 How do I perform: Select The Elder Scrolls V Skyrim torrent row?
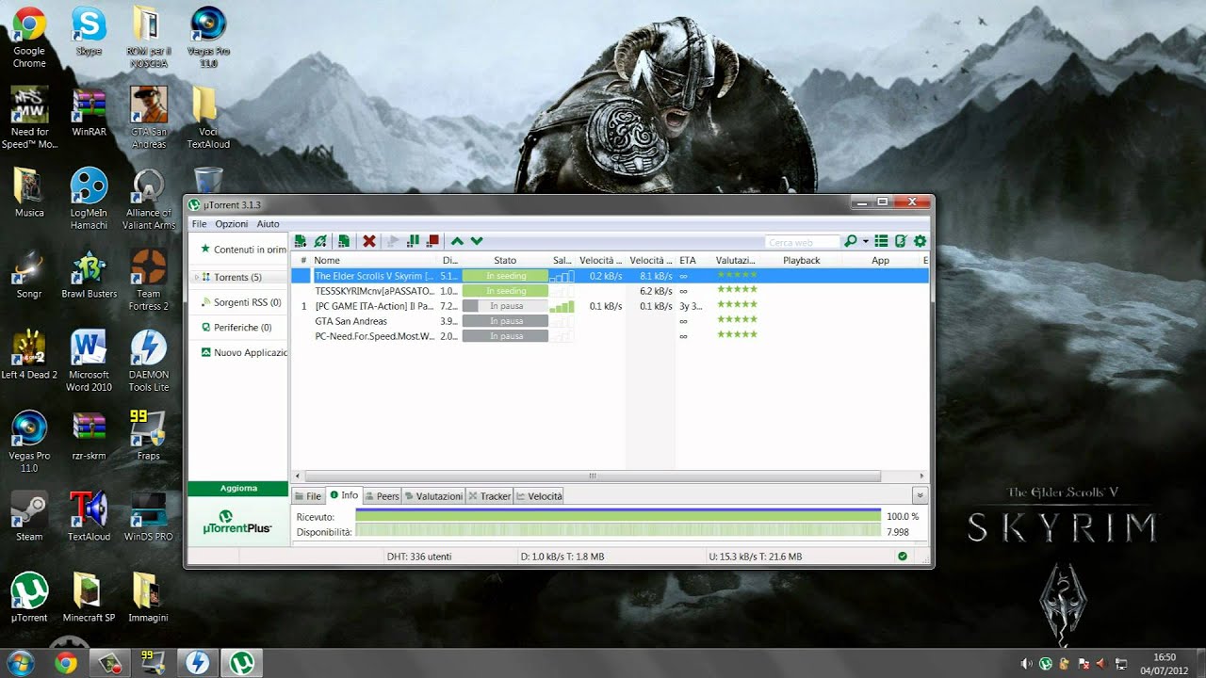click(610, 276)
